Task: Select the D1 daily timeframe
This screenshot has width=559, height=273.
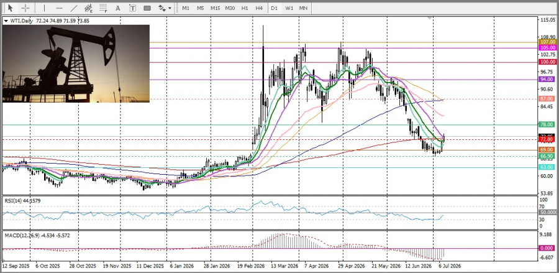Action: (x=274, y=8)
